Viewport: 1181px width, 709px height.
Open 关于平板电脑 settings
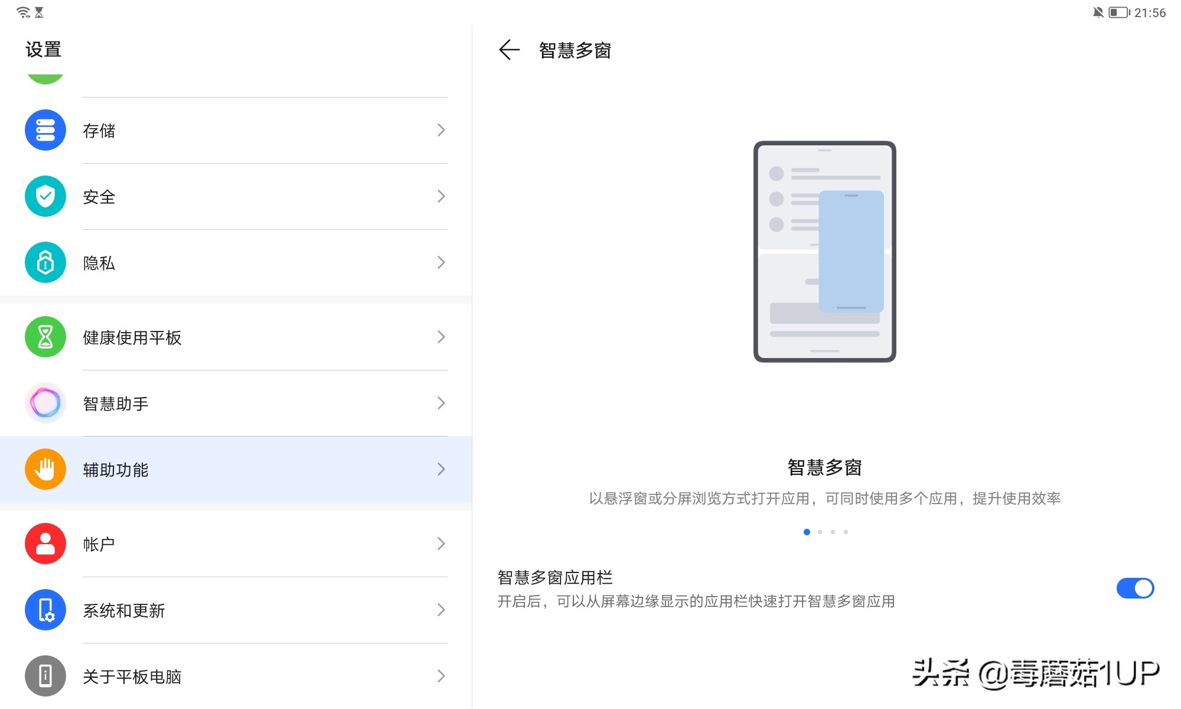(x=236, y=677)
